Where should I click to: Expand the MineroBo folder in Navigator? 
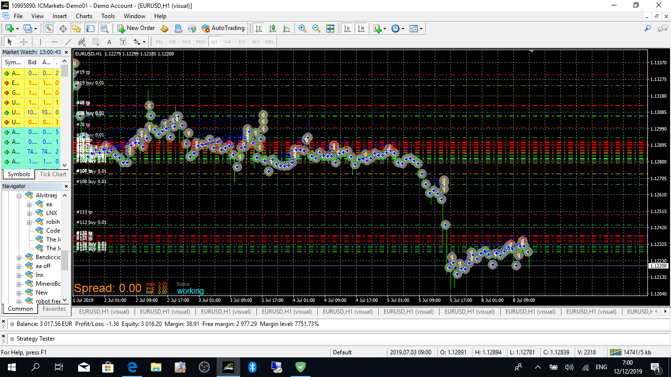pos(20,284)
